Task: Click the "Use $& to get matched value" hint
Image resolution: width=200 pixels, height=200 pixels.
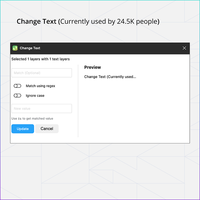Action: (32, 119)
